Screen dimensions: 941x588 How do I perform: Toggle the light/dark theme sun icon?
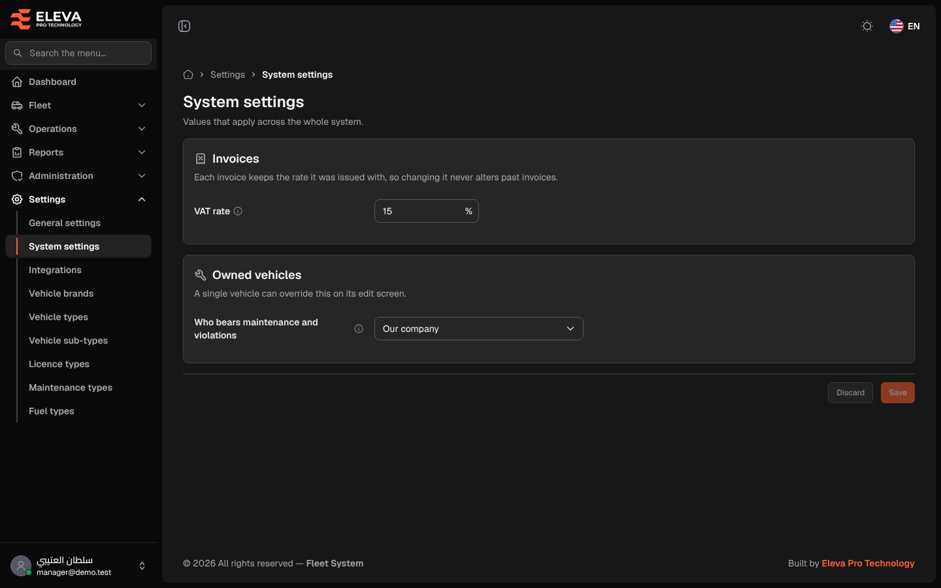[x=867, y=26]
